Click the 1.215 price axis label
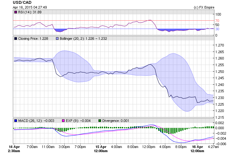Viewport: 227px width, 155px height. tap(220, 117)
